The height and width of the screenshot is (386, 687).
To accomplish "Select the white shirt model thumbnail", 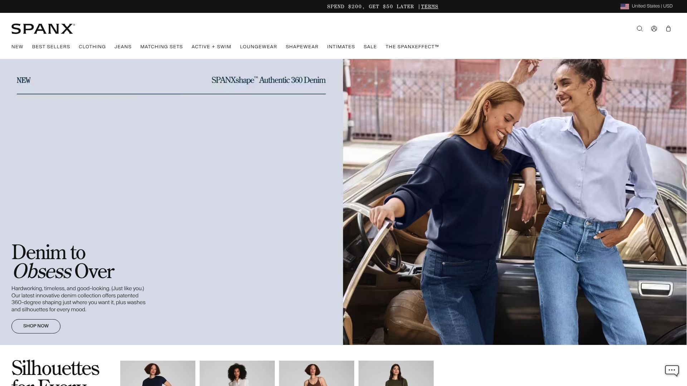I will pyautogui.click(x=237, y=373).
